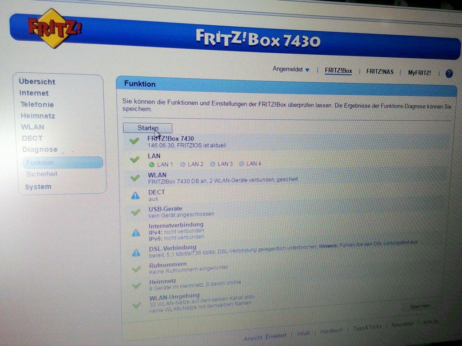The height and width of the screenshot is (346, 462).
Task: Click the WLAN-Umgebung result heading
Action: [x=175, y=297]
